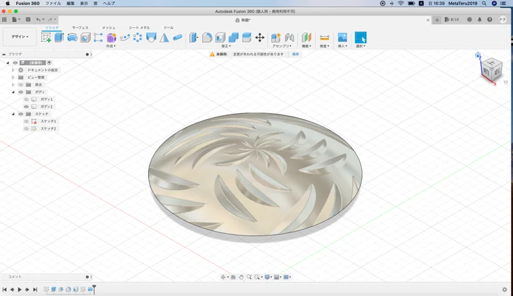Hide ボディ2 using its eye icon
The height and width of the screenshot is (296, 513).
(26, 106)
